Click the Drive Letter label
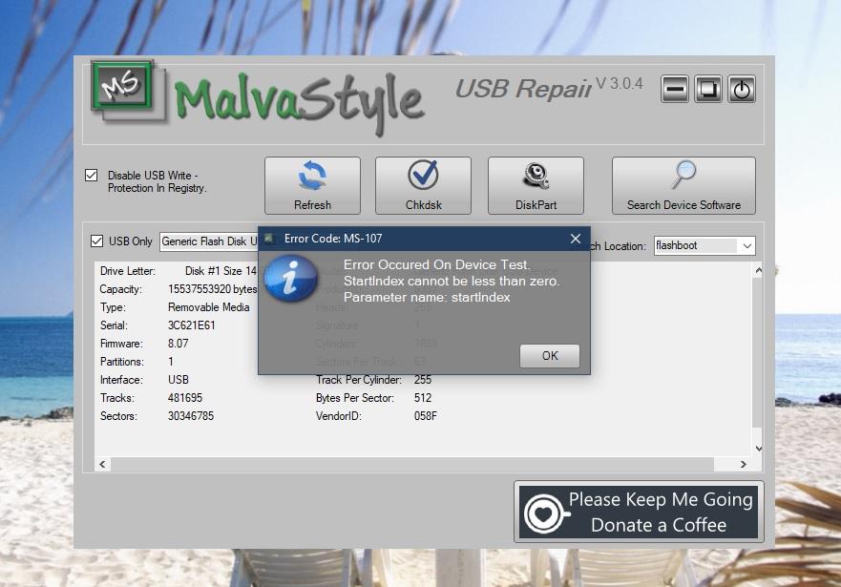This screenshot has width=841, height=587. click(128, 271)
